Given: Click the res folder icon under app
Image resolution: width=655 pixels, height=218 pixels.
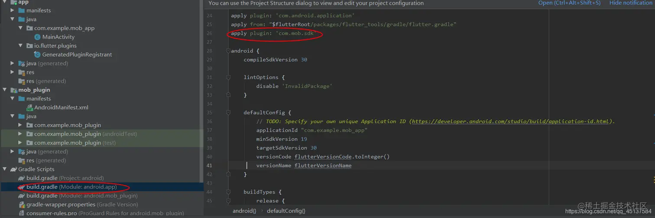Looking at the screenshot, I should click(x=22, y=72).
